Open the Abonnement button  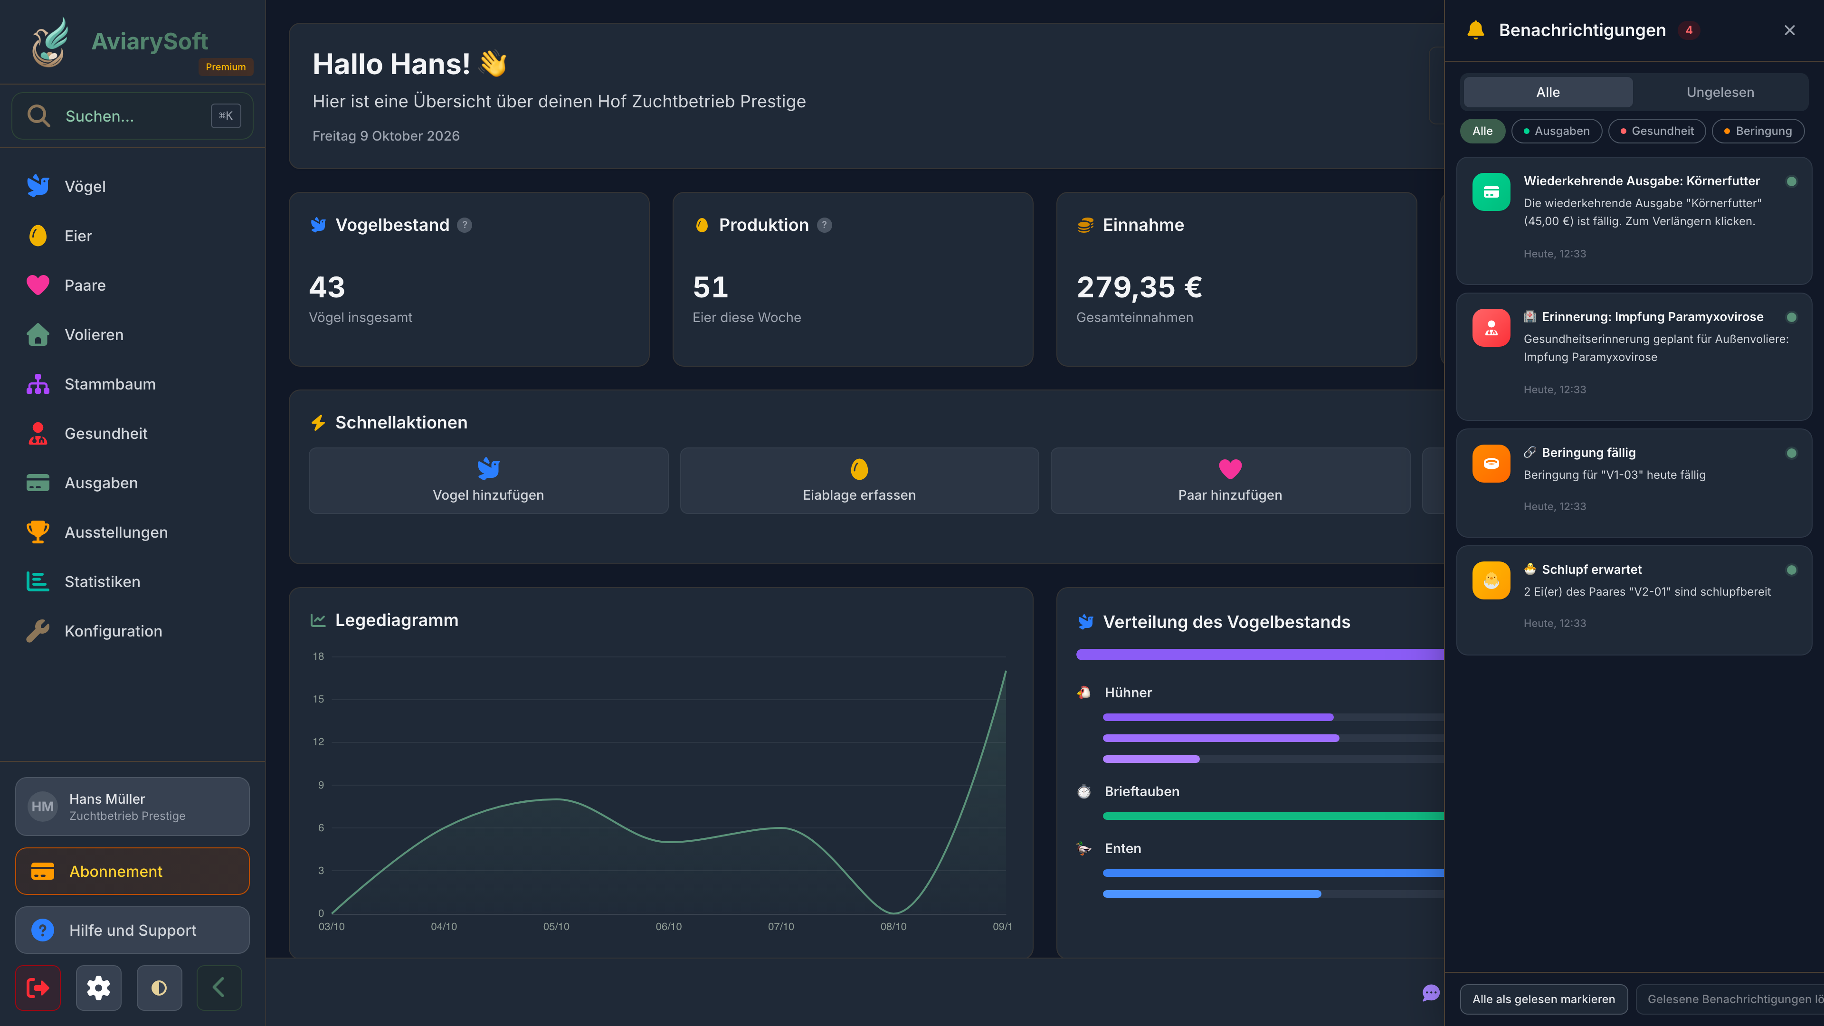coord(133,872)
